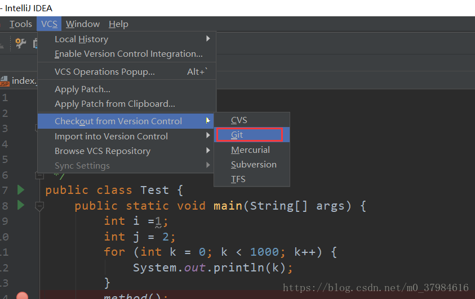Choose TFS in checkout submenu
Viewport: 475px width, 299px height.
coord(252,179)
